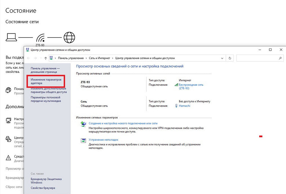Click the Control Panel search field
This screenshot has height=194, width=286.
pyautogui.click(x=256, y=58)
